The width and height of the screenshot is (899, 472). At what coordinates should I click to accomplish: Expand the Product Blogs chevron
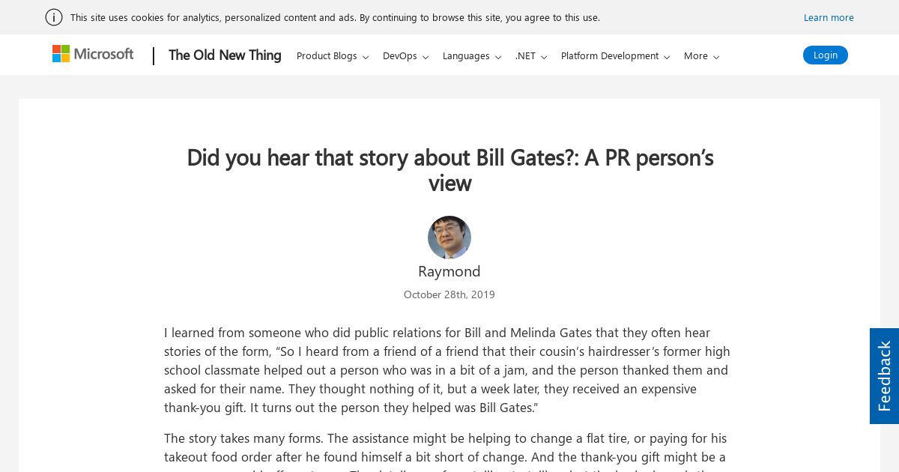click(366, 57)
